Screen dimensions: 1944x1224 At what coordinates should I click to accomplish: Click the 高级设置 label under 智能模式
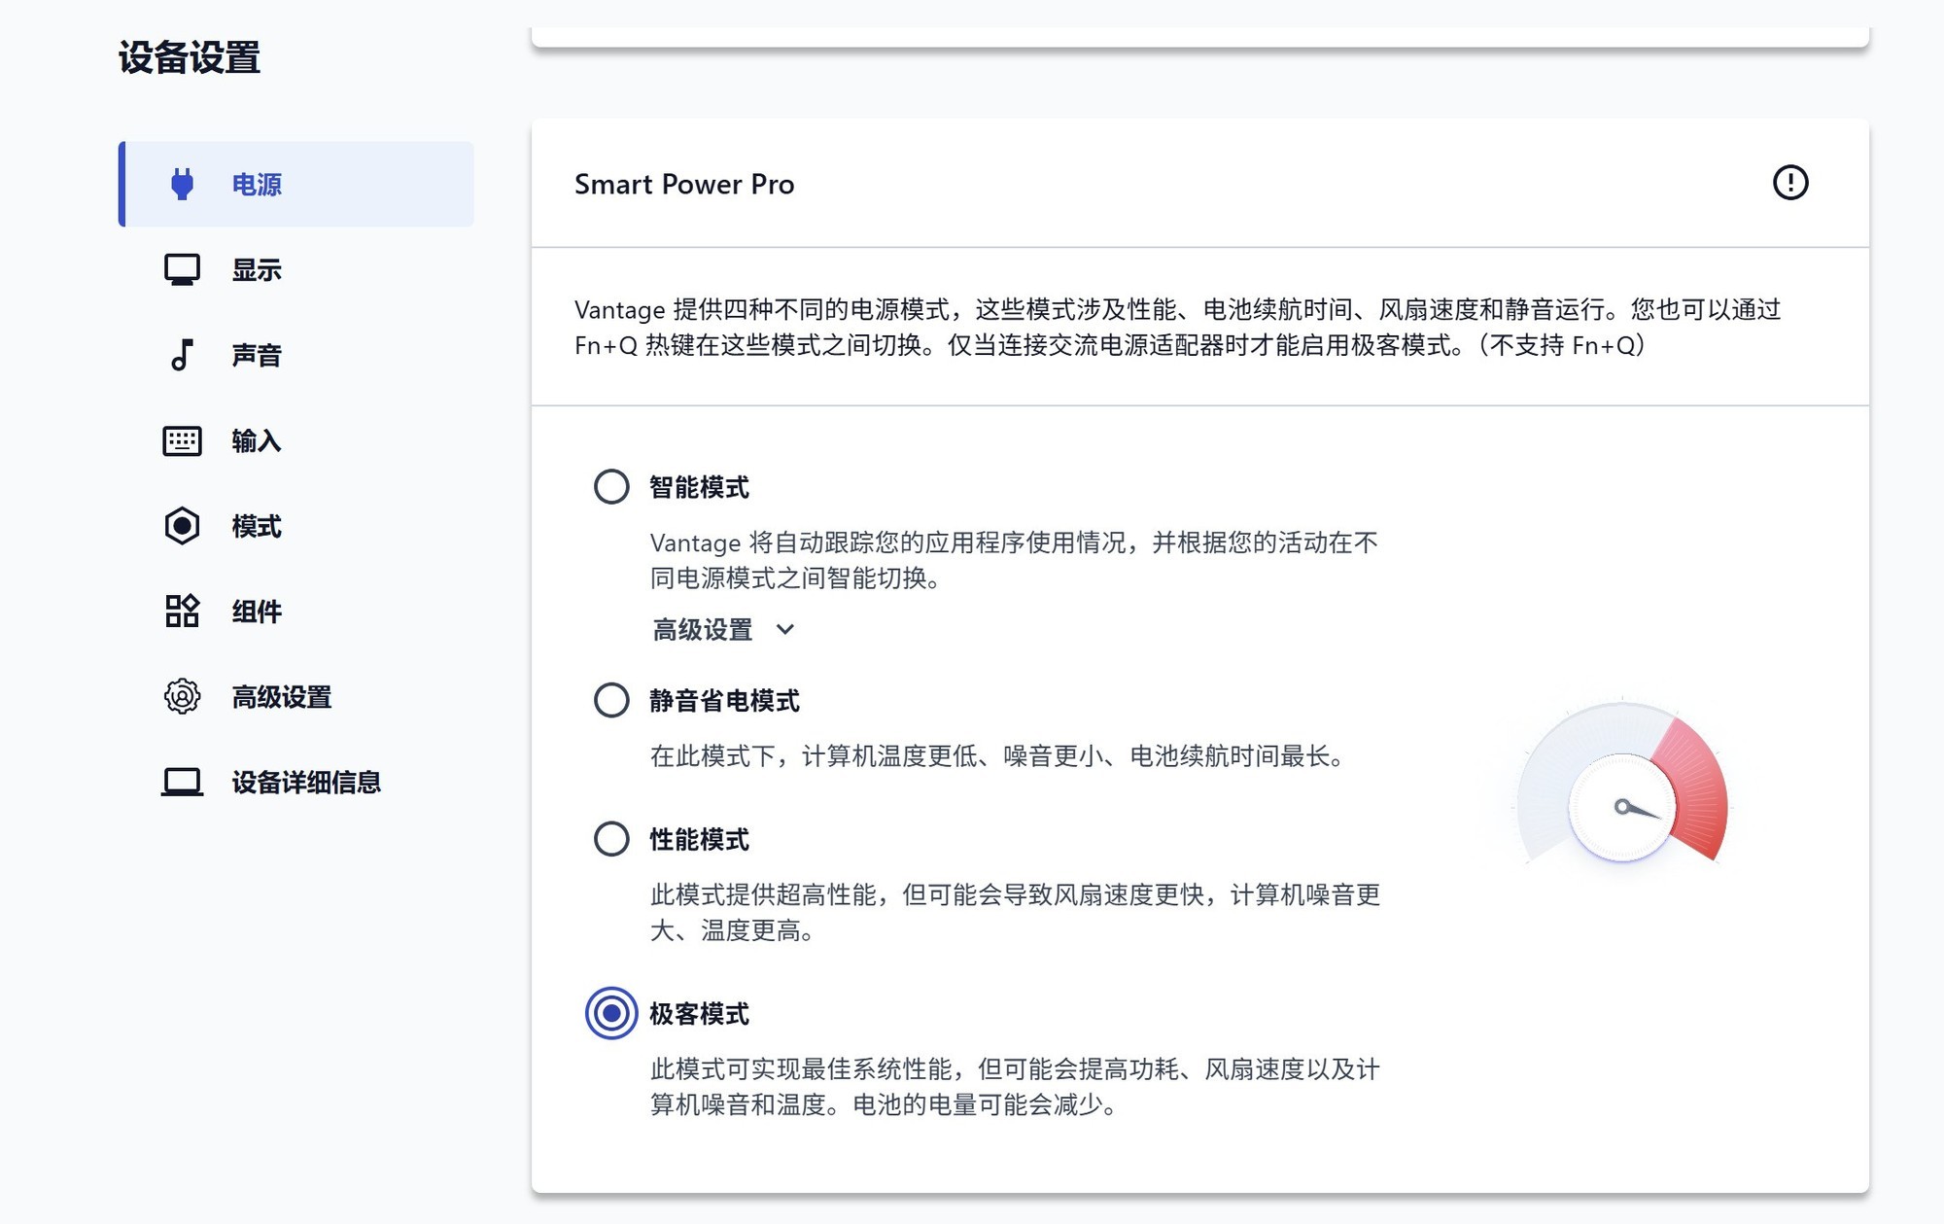coord(703,630)
